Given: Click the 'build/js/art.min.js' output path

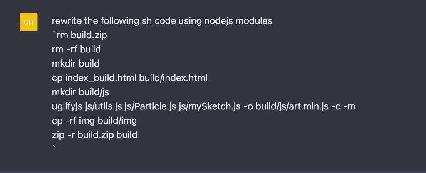Looking at the screenshot, I should click(292, 107).
